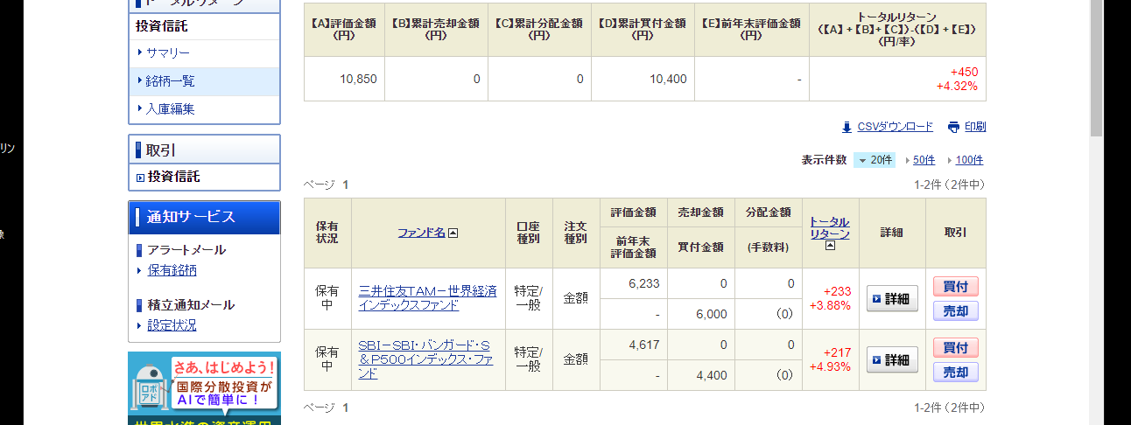
Task: Open サマリー in the sidebar menu
Action: pyautogui.click(x=167, y=53)
